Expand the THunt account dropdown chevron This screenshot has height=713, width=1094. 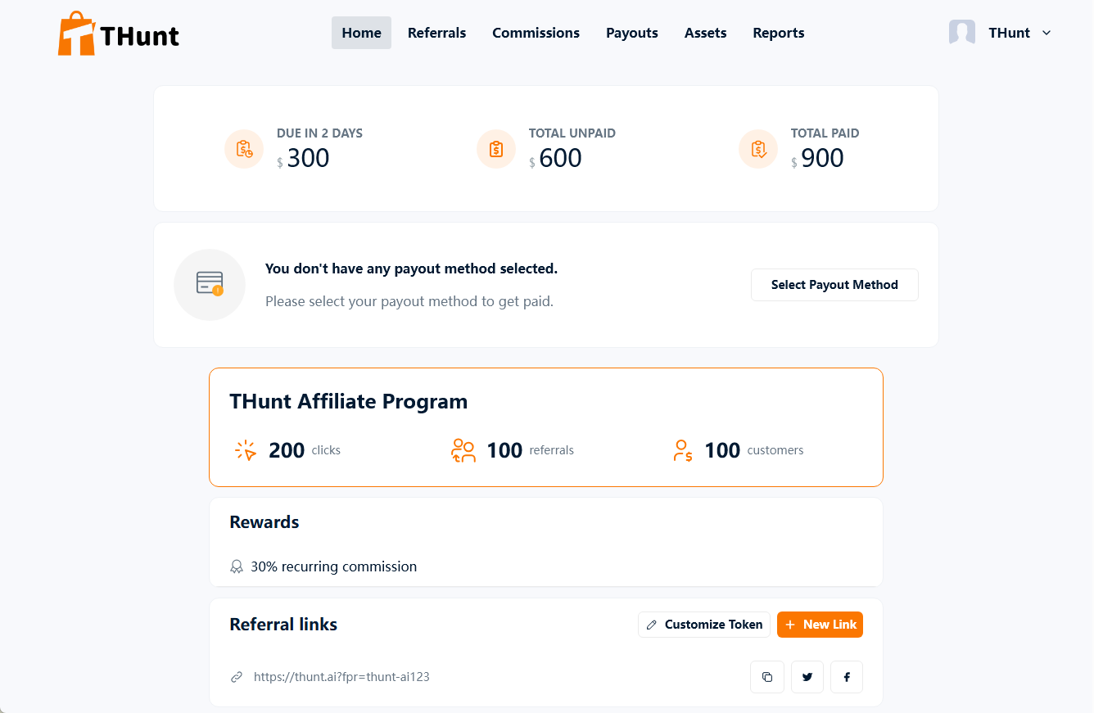tap(1047, 33)
